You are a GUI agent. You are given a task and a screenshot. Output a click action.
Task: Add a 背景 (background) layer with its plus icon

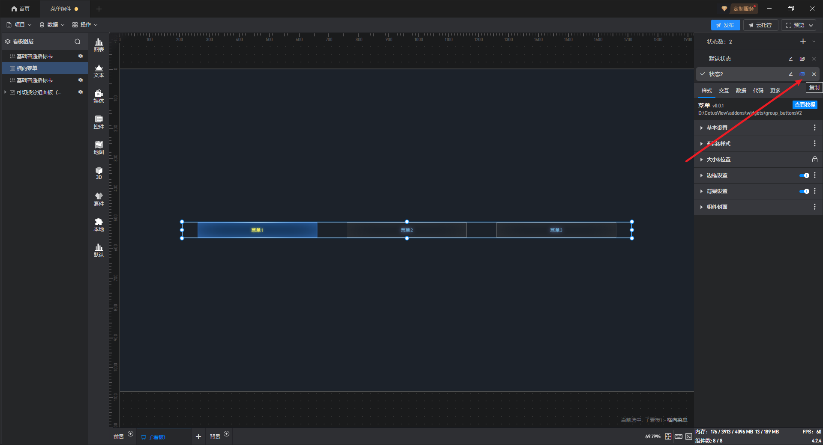tap(227, 434)
